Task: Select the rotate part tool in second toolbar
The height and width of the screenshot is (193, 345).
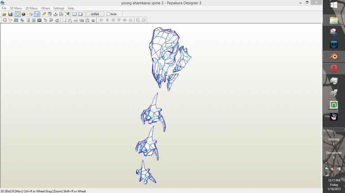Action: pos(10,20)
